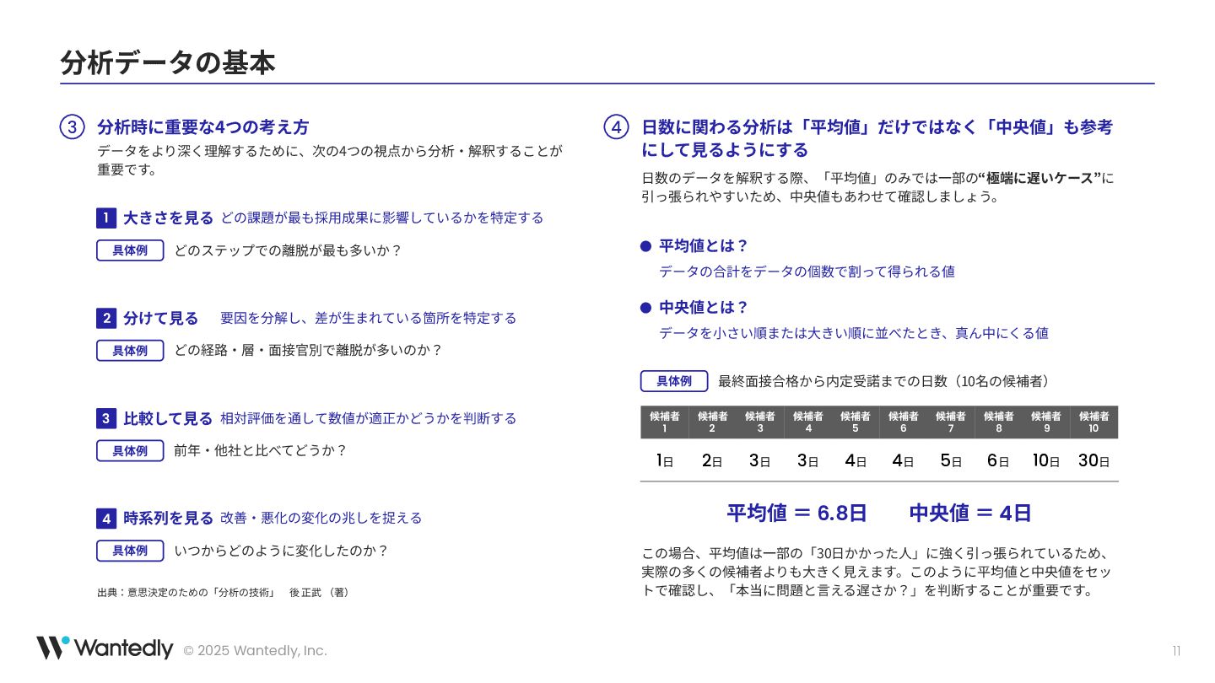Viewport: 1215px width, 683px height.
Task: Click the source citation 出典：意思決定のための「分析の技術」
Action: [224, 593]
